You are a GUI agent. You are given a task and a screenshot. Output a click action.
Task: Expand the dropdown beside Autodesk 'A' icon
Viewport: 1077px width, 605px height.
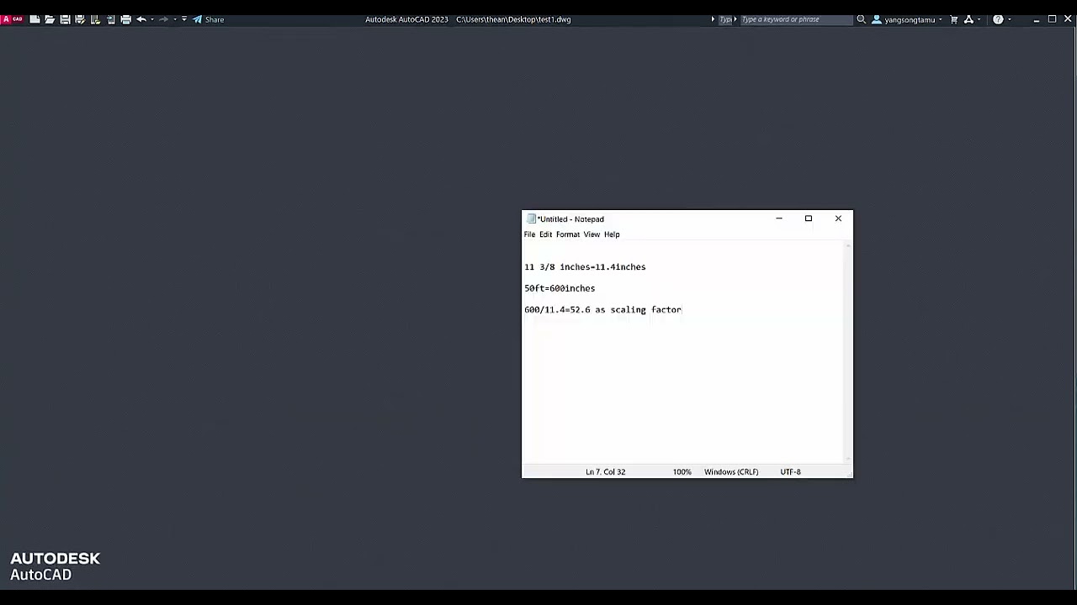(979, 19)
